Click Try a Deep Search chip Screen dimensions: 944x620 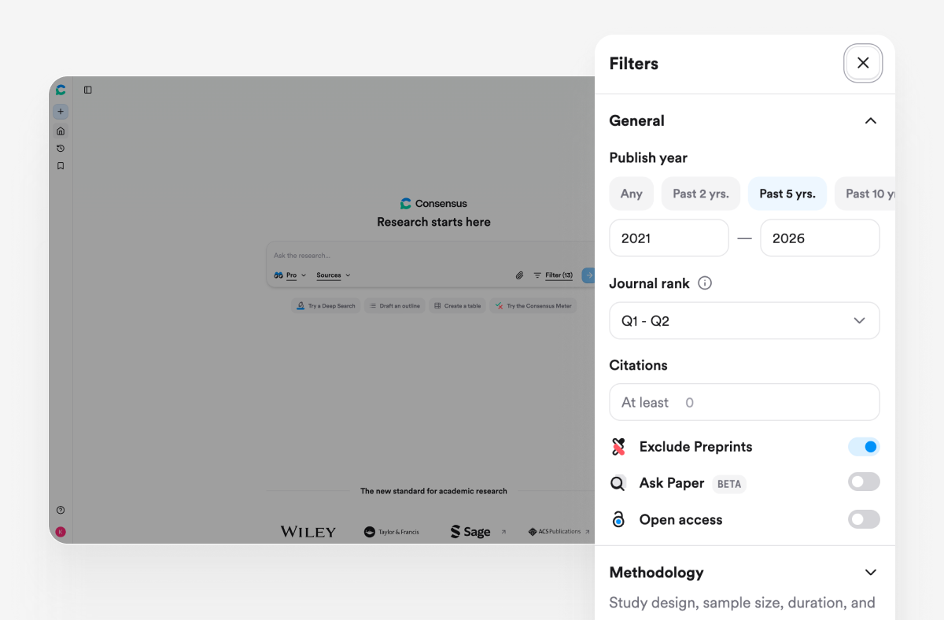point(326,306)
